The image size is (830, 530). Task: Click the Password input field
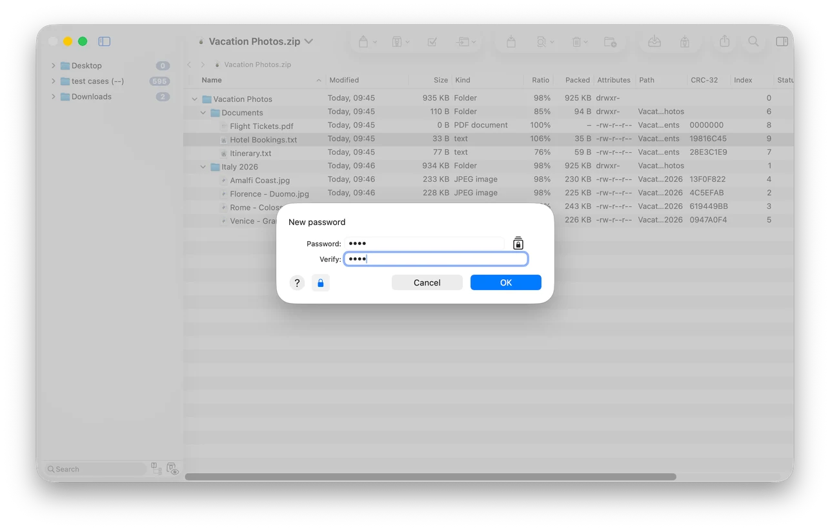tap(424, 244)
